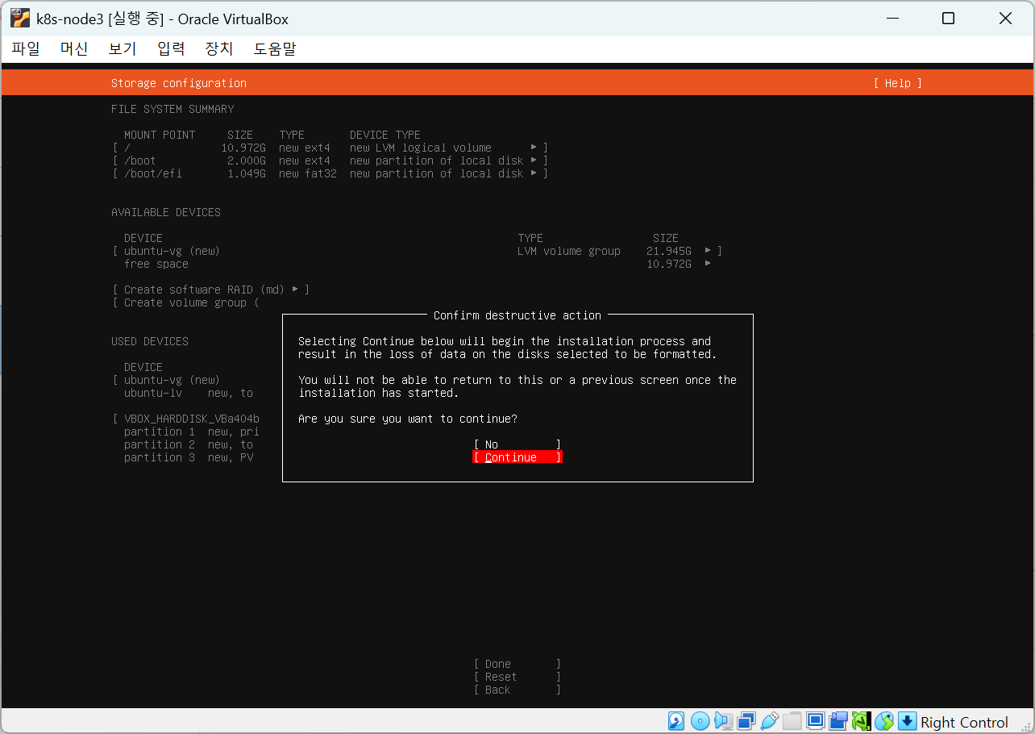The width and height of the screenshot is (1035, 734).
Task: Open the 보기 menu
Action: pyautogui.click(x=123, y=48)
